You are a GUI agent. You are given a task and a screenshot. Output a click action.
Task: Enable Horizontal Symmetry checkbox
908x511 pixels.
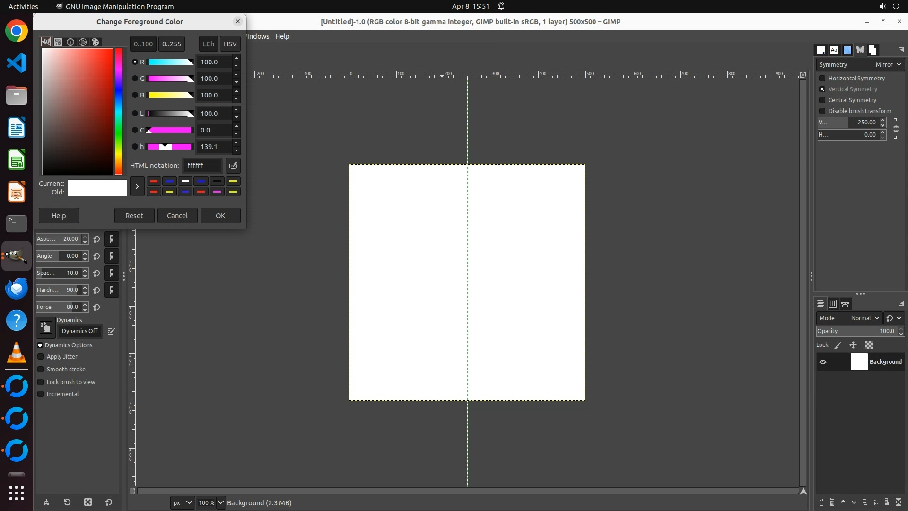point(822,79)
